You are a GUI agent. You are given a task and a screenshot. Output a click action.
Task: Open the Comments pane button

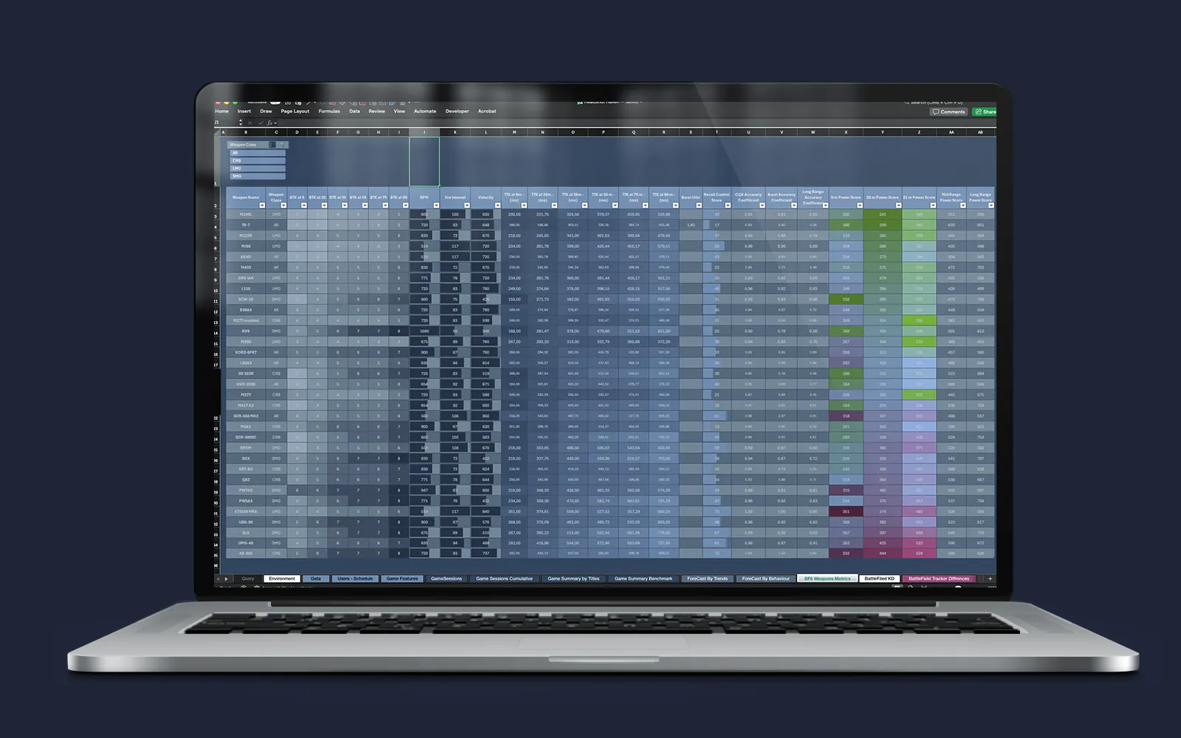pos(948,112)
